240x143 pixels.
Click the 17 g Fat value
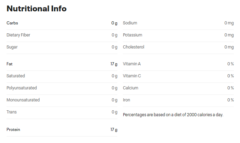(x=114, y=64)
